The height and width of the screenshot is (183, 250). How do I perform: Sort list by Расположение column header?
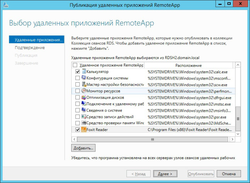point(189,65)
